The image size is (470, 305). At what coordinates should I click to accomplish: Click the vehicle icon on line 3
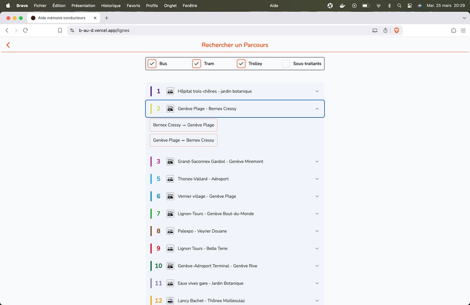click(170, 161)
